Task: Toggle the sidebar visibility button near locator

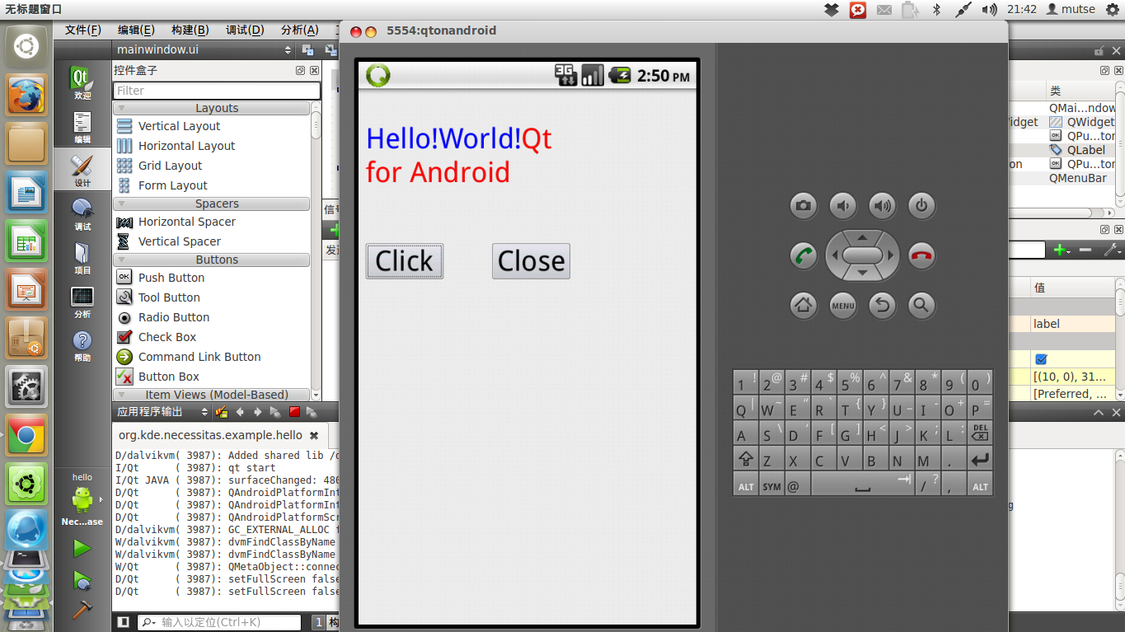Action: [123, 622]
